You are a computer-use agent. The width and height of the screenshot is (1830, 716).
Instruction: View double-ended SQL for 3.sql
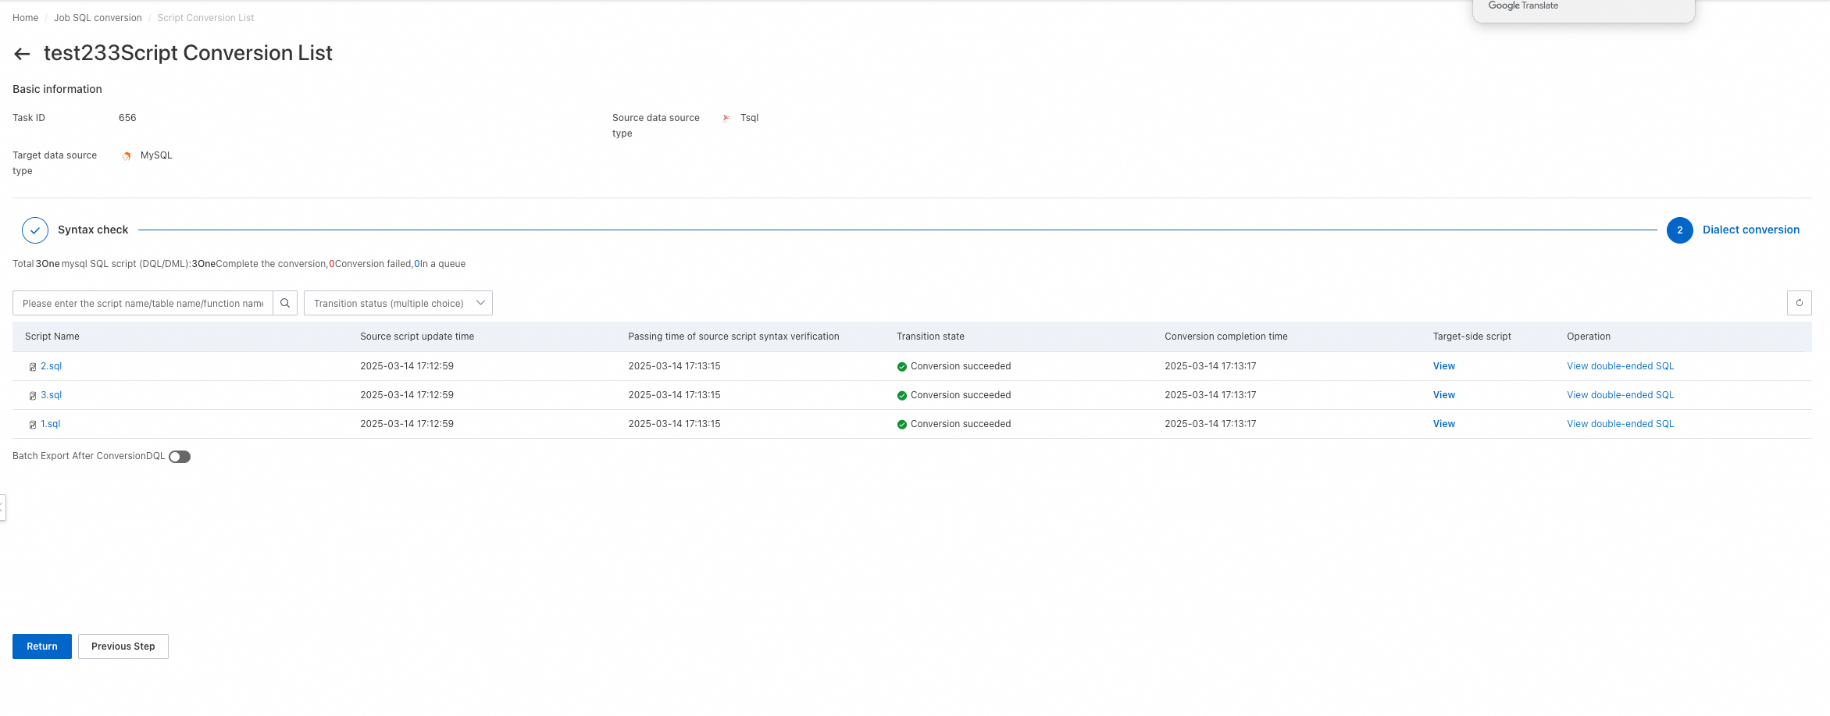(1621, 395)
